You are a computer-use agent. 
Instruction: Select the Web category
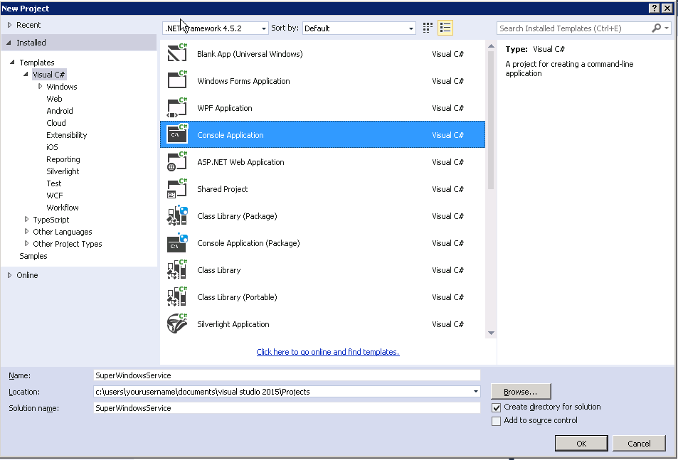[54, 99]
